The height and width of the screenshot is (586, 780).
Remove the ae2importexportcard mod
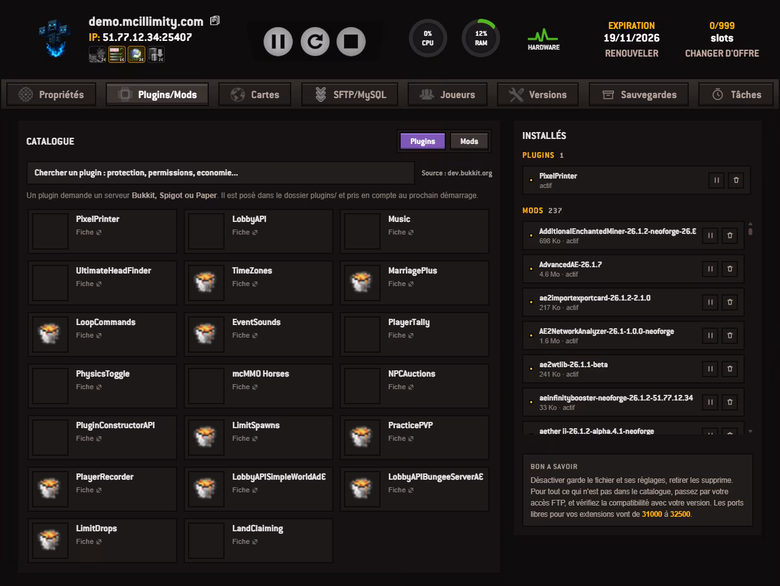[x=730, y=302]
